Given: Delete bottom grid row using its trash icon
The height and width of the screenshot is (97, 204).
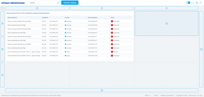Looking at the screenshot, I should 2,75.
